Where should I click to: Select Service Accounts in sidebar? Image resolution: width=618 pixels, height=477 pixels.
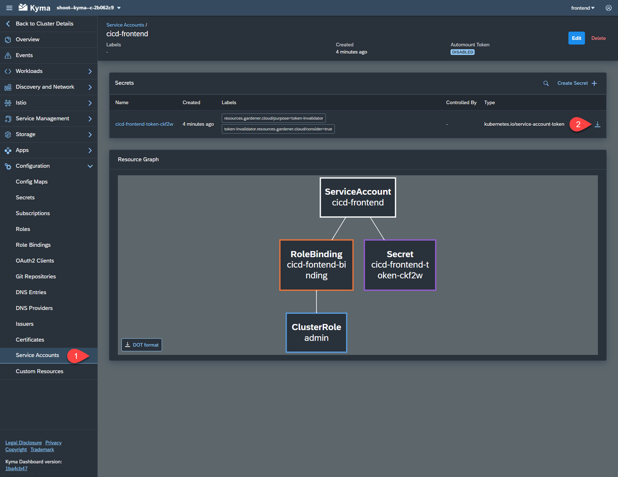[x=49, y=355]
